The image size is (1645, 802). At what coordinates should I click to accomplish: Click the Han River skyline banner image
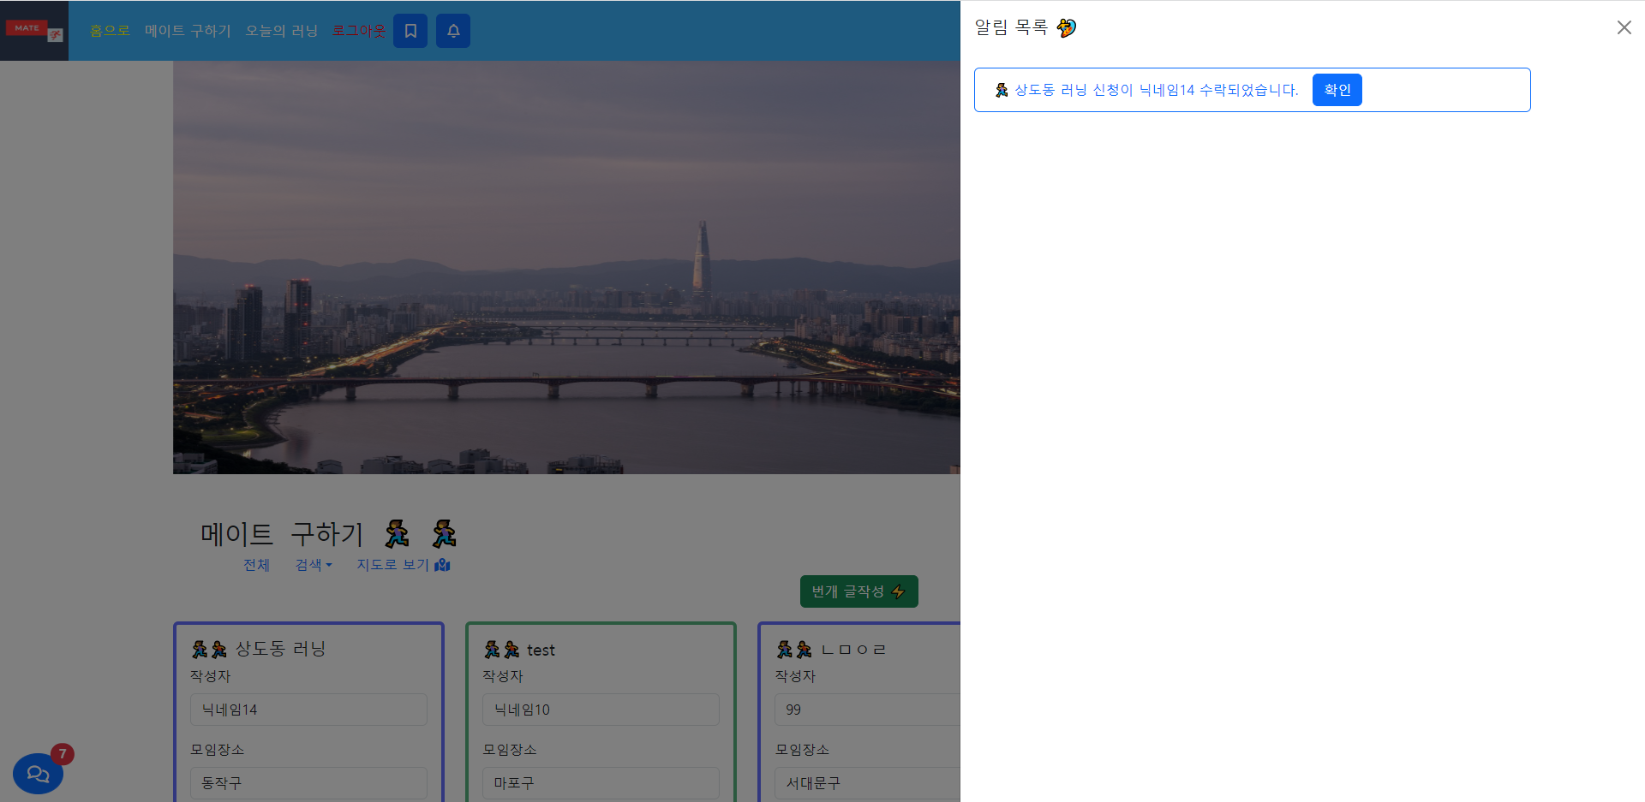click(566, 267)
